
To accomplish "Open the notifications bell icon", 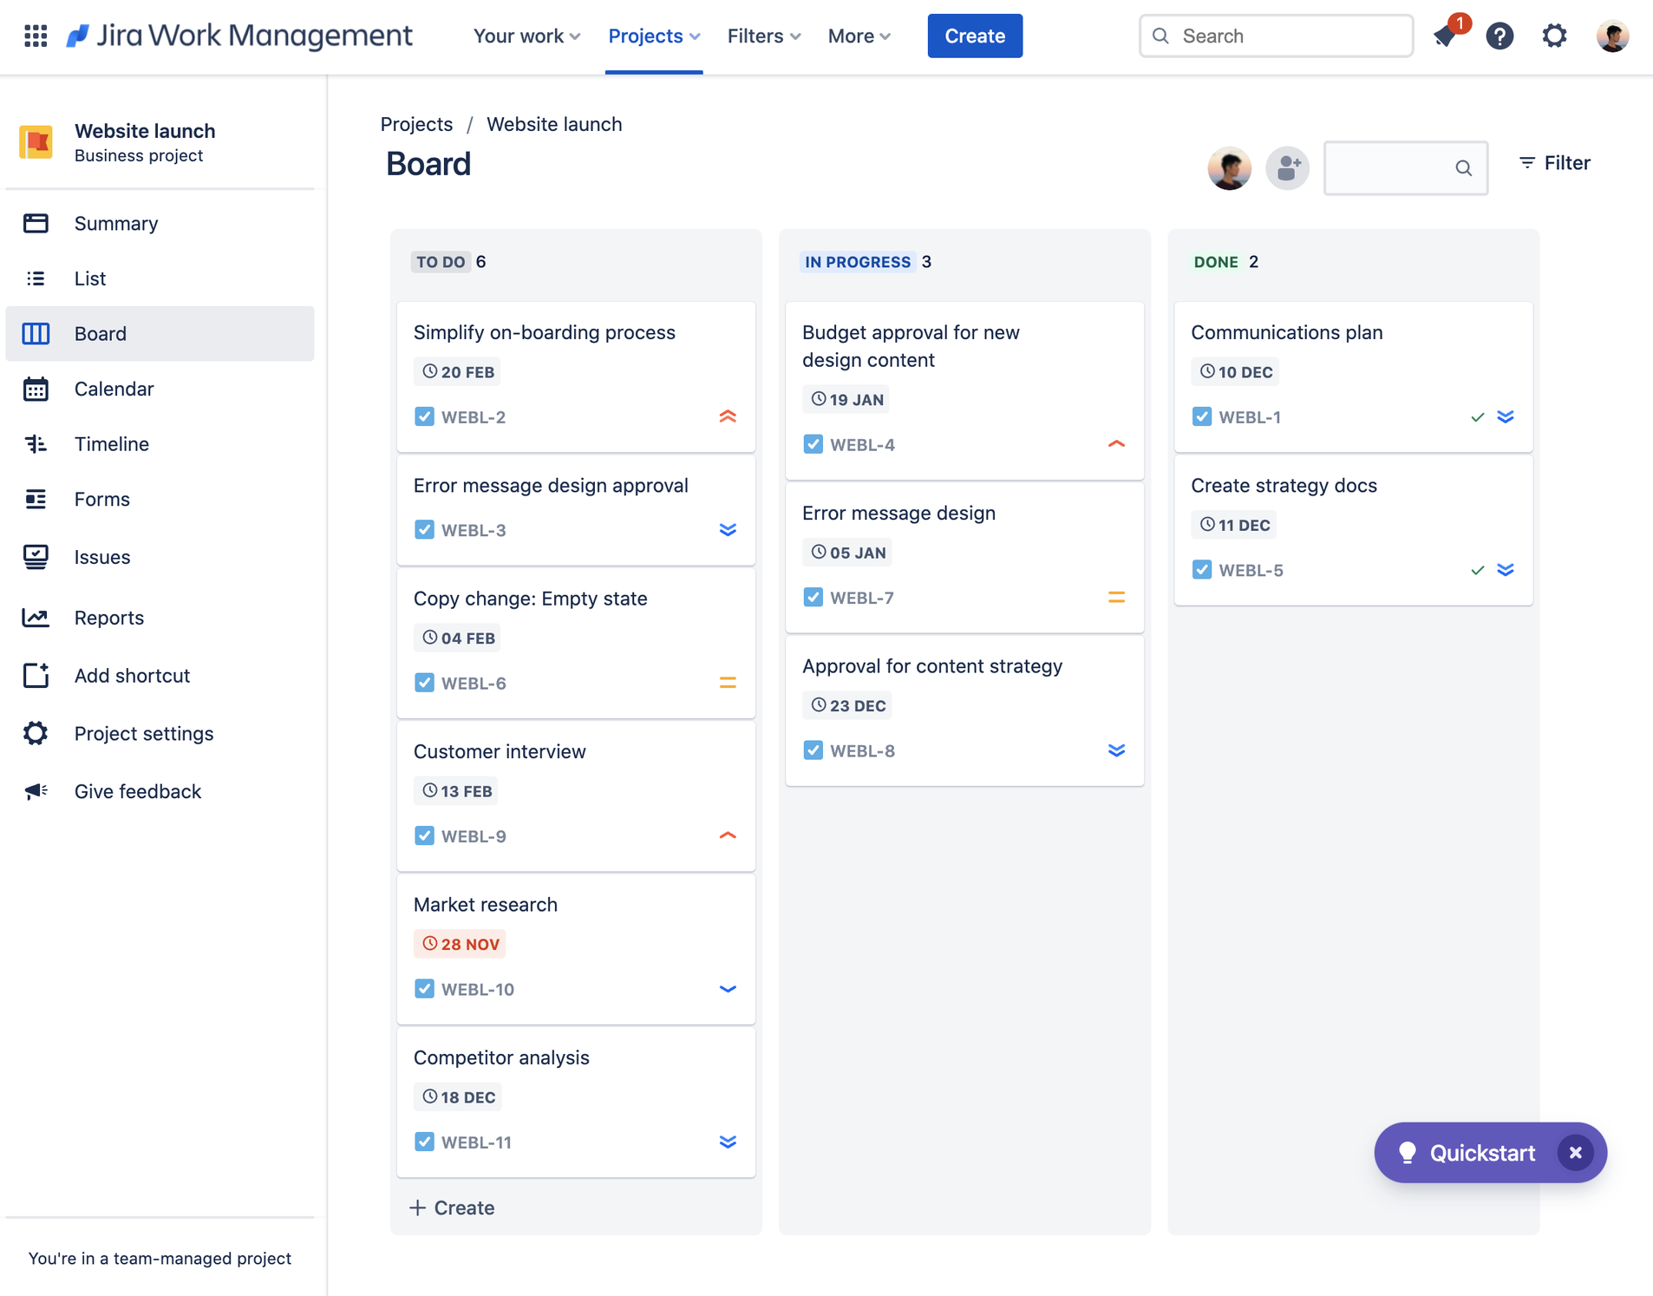I will point(1444,36).
